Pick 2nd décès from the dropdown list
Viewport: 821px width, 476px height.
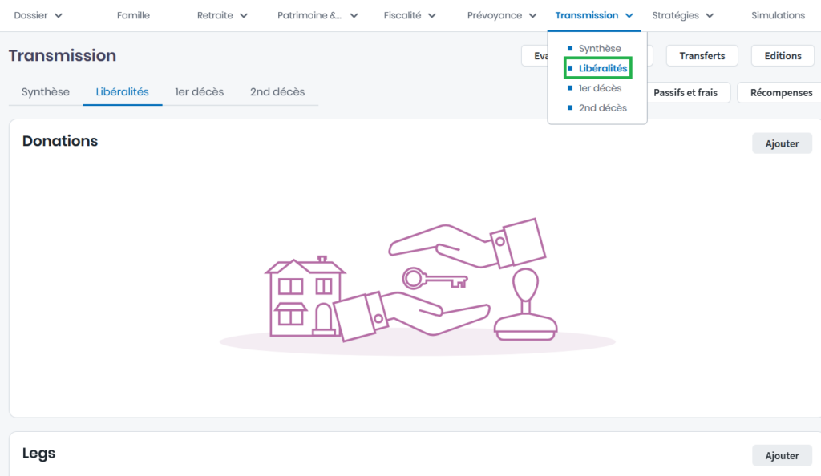point(602,108)
